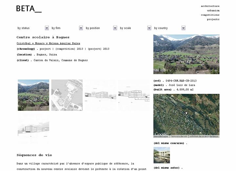Open the site plan drawing thumbnail
Image resolution: width=236 pixels, height=171 pixels.
pyautogui.click(x=67, y=95)
